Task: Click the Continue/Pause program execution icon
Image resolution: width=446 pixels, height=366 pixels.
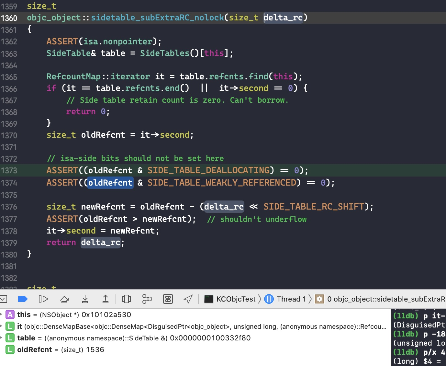Action: click(43, 299)
